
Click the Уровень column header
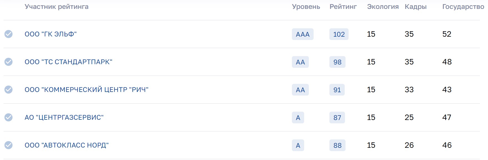click(x=306, y=7)
